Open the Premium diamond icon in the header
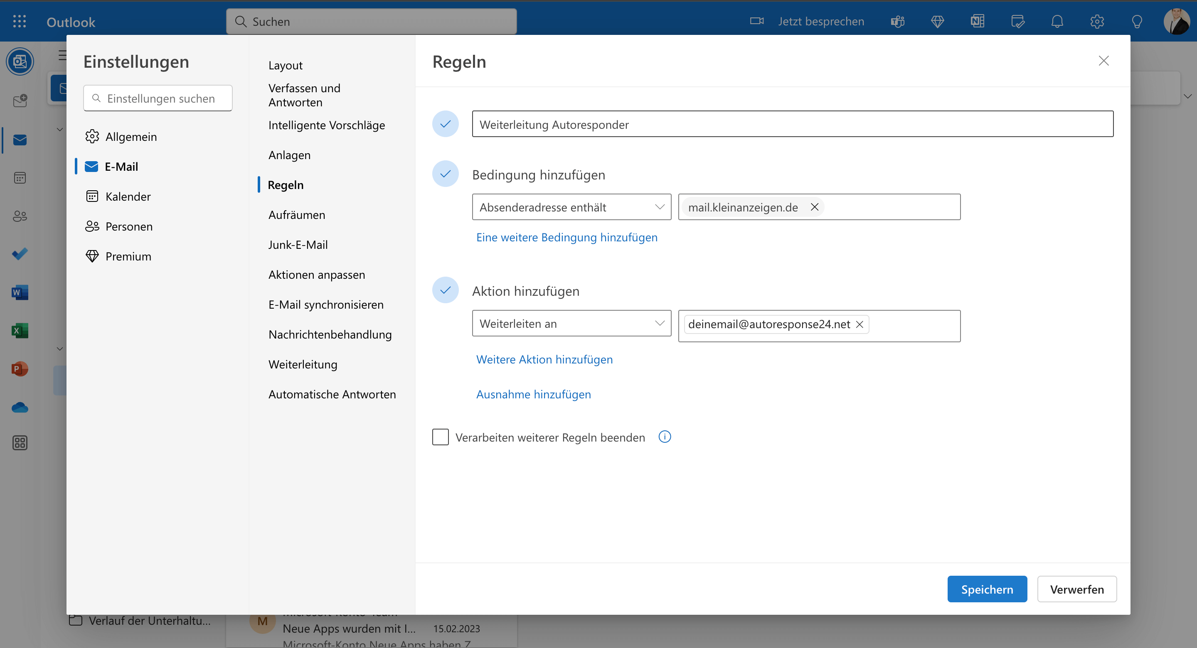Image resolution: width=1197 pixels, height=648 pixels. [937, 21]
